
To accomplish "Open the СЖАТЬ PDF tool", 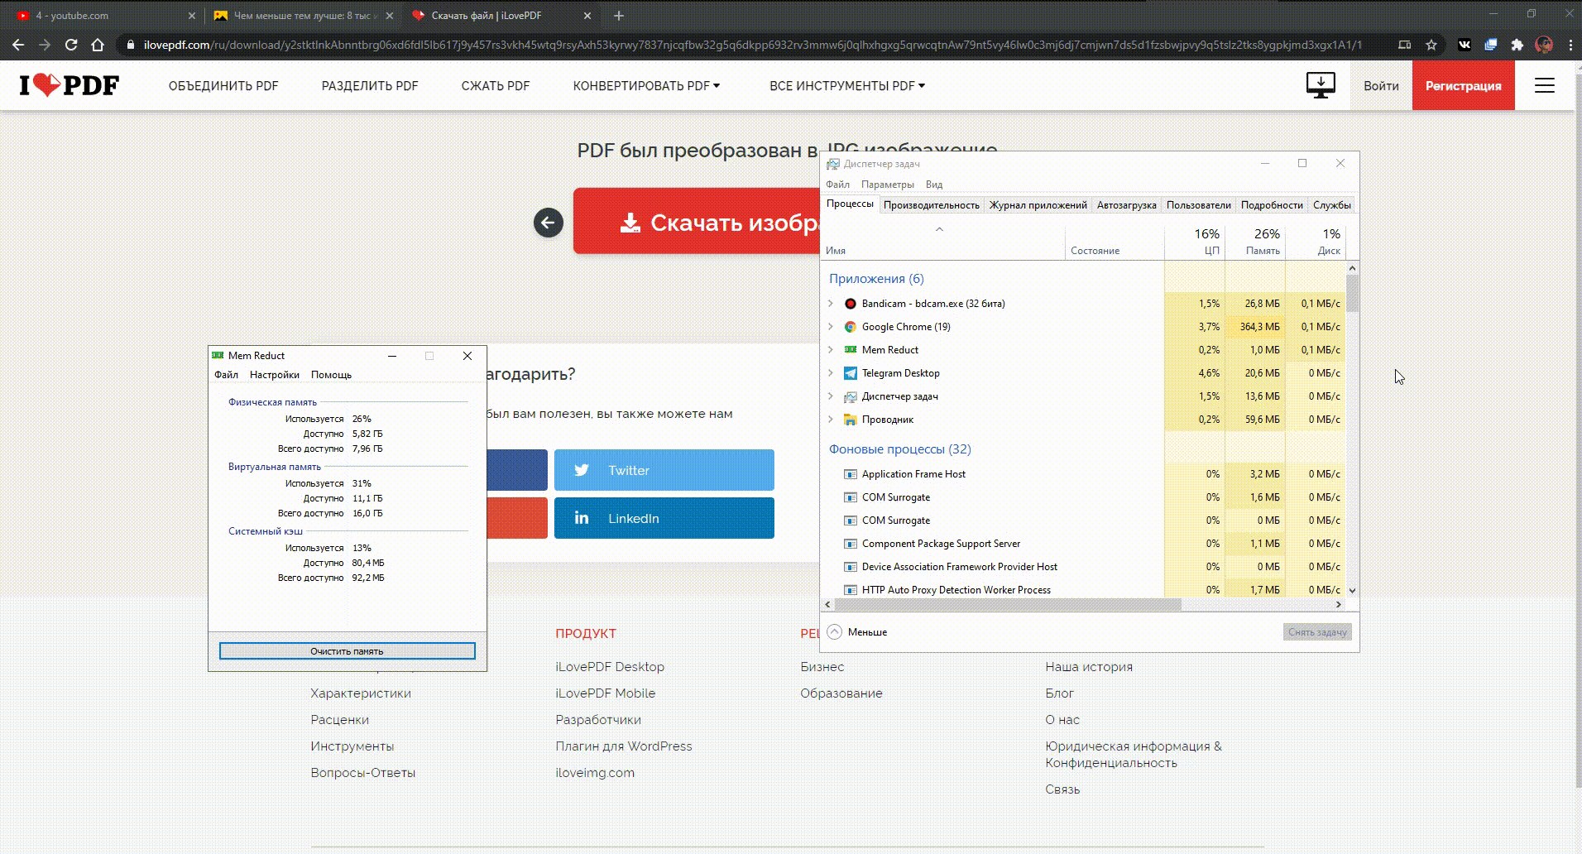I will (x=496, y=85).
